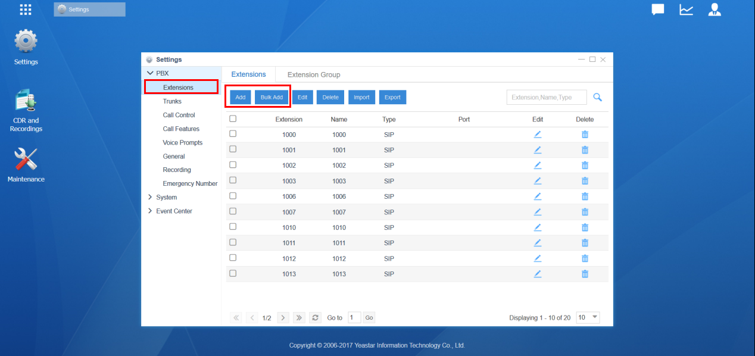Open Trunks in the sidebar
The image size is (755, 356).
[x=172, y=101]
